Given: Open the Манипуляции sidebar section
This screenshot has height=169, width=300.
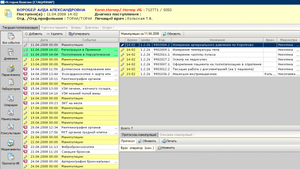Looking at the screenshot, I should [11, 115].
